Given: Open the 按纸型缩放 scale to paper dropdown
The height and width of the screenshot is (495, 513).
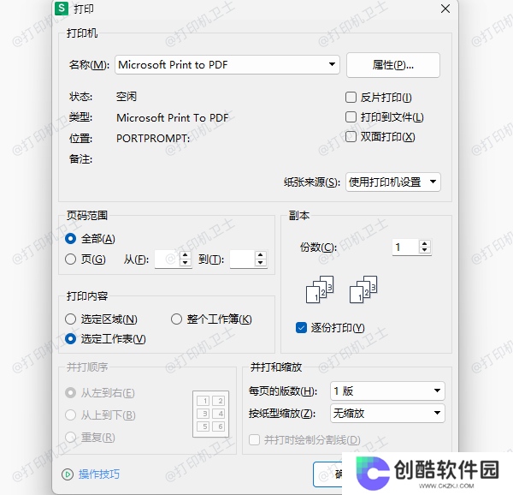Looking at the screenshot, I should click(387, 413).
